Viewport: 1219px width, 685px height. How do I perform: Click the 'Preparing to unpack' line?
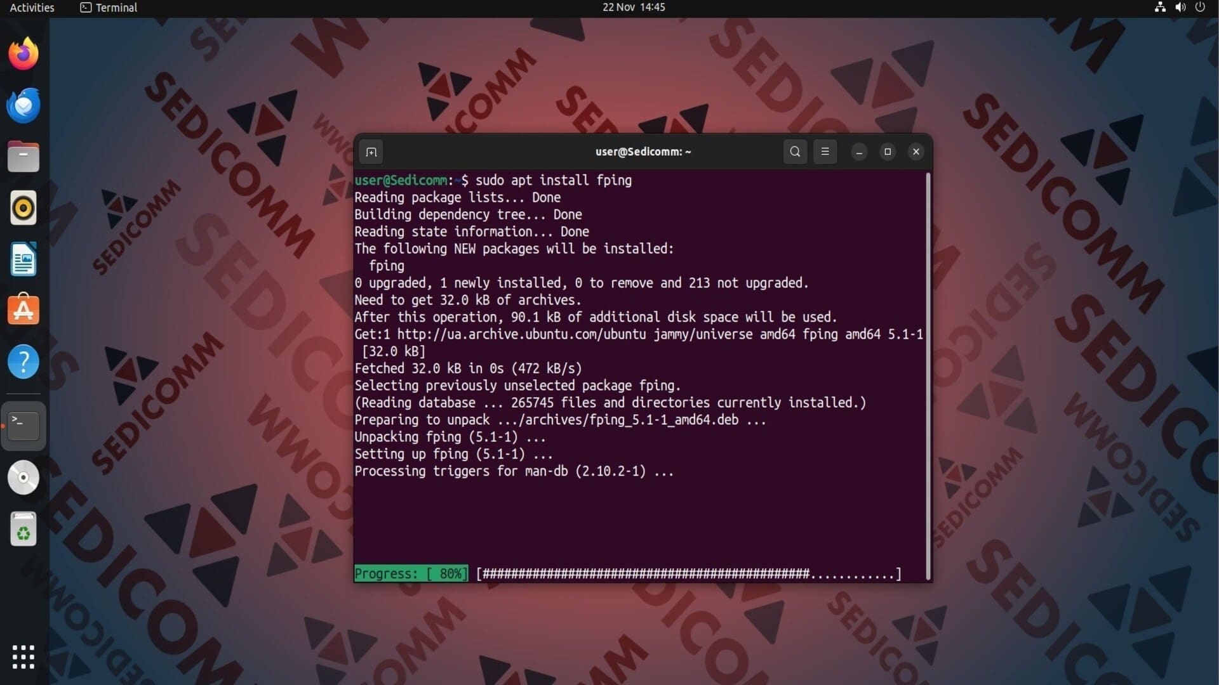pyautogui.click(x=560, y=420)
